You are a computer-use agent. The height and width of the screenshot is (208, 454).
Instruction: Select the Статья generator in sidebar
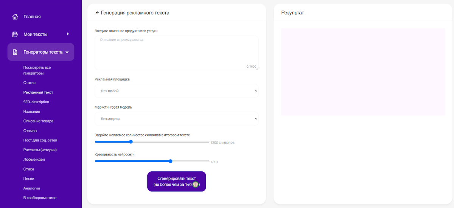tap(29, 82)
